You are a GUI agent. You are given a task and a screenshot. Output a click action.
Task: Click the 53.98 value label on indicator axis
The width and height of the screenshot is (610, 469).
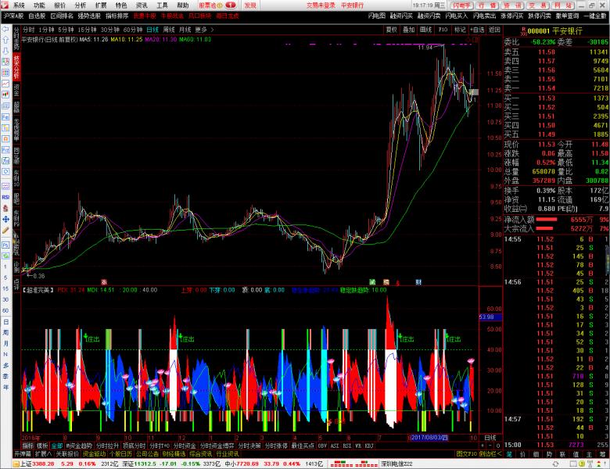click(x=490, y=317)
